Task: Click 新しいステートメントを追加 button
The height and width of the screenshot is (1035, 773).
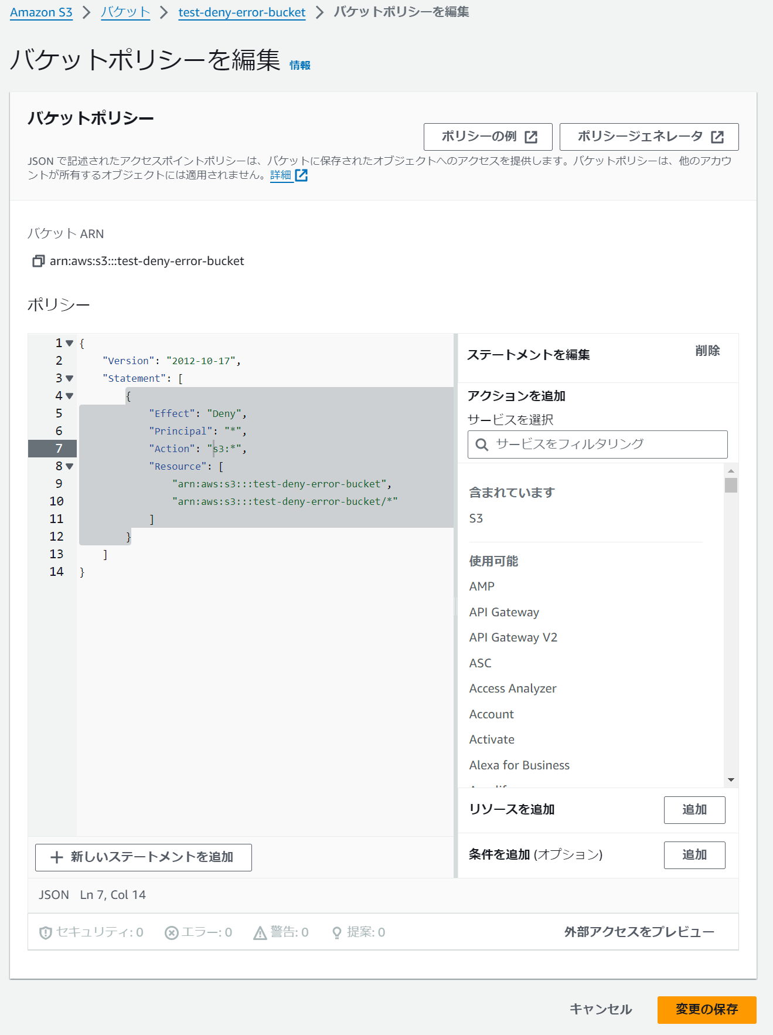Action: point(144,857)
